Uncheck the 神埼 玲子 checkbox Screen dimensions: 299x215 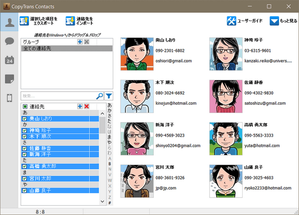tap(24, 131)
